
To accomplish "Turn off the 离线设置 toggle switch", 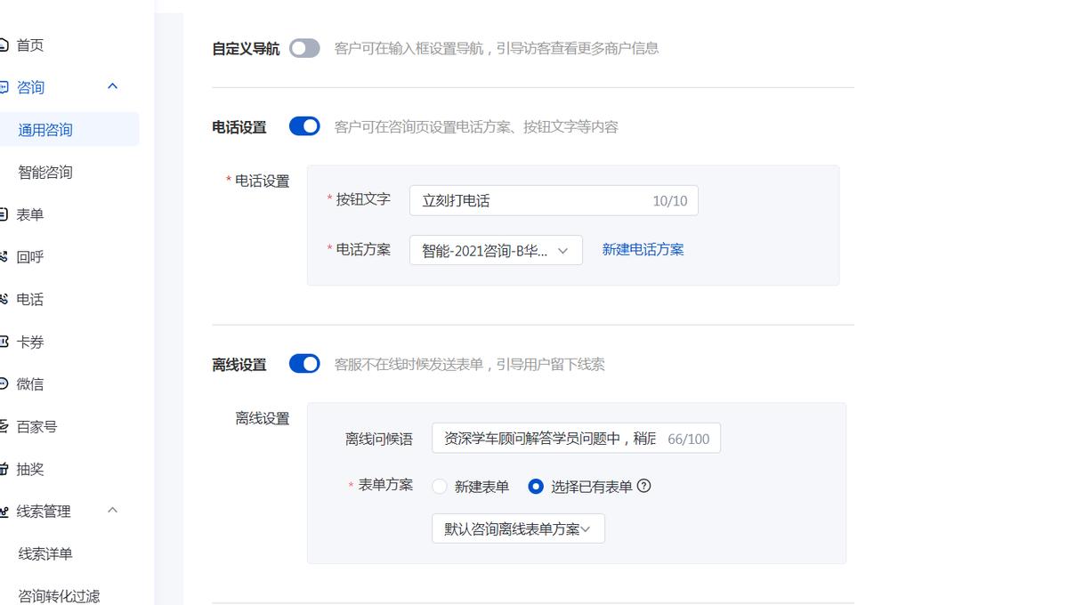I will click(x=304, y=363).
